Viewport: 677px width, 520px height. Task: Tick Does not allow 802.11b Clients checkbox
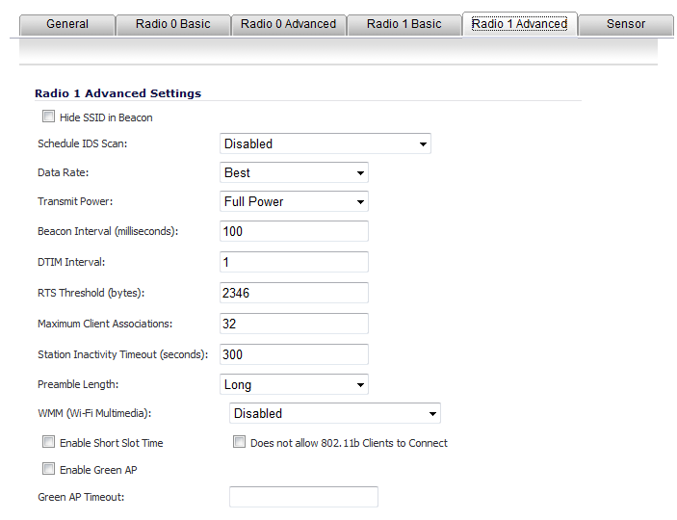[239, 442]
